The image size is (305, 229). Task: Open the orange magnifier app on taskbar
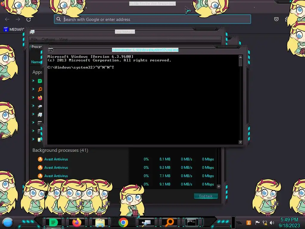169,222
